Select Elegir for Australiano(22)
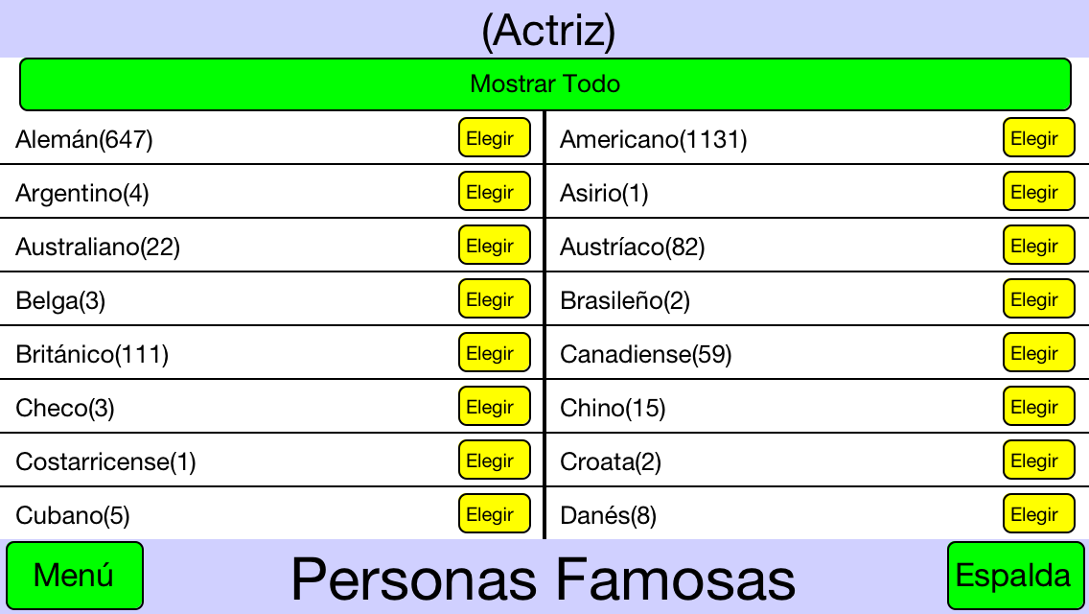The width and height of the screenshot is (1089, 614). click(x=495, y=245)
